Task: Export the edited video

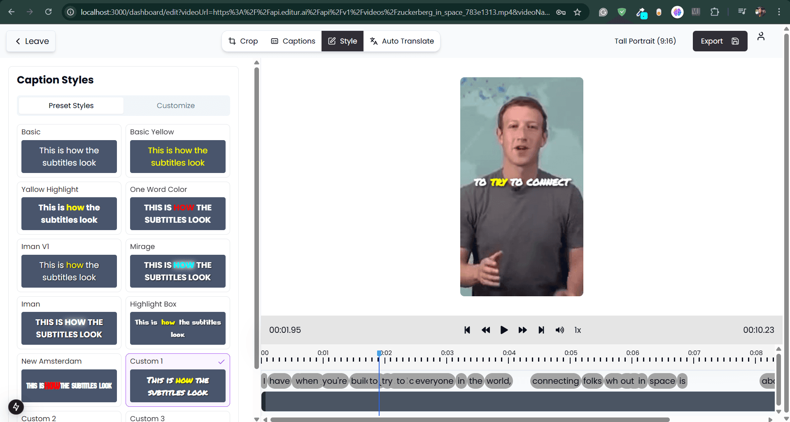Action: (x=720, y=41)
